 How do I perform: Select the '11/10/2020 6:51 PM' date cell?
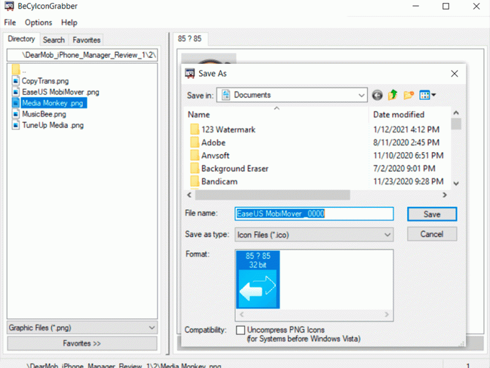coord(408,156)
